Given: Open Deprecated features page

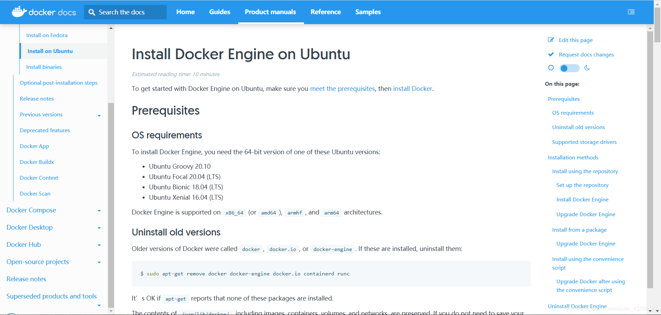Looking at the screenshot, I should 45,130.
